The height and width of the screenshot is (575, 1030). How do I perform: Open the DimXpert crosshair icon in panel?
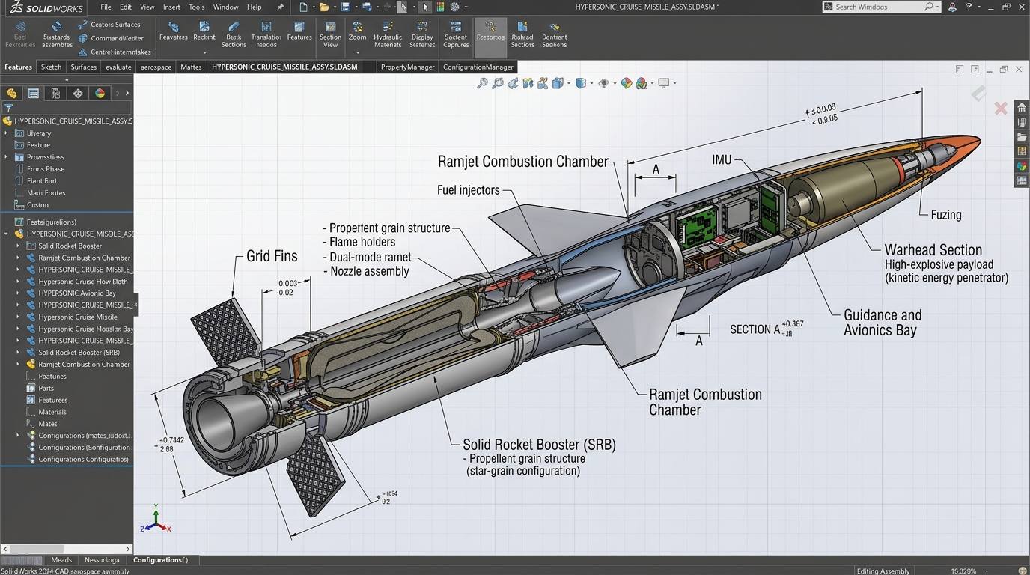click(x=78, y=94)
